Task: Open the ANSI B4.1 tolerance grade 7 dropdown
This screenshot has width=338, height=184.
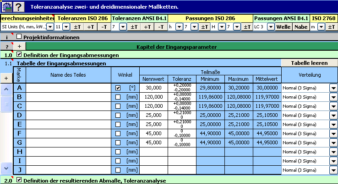Action: point(123,27)
